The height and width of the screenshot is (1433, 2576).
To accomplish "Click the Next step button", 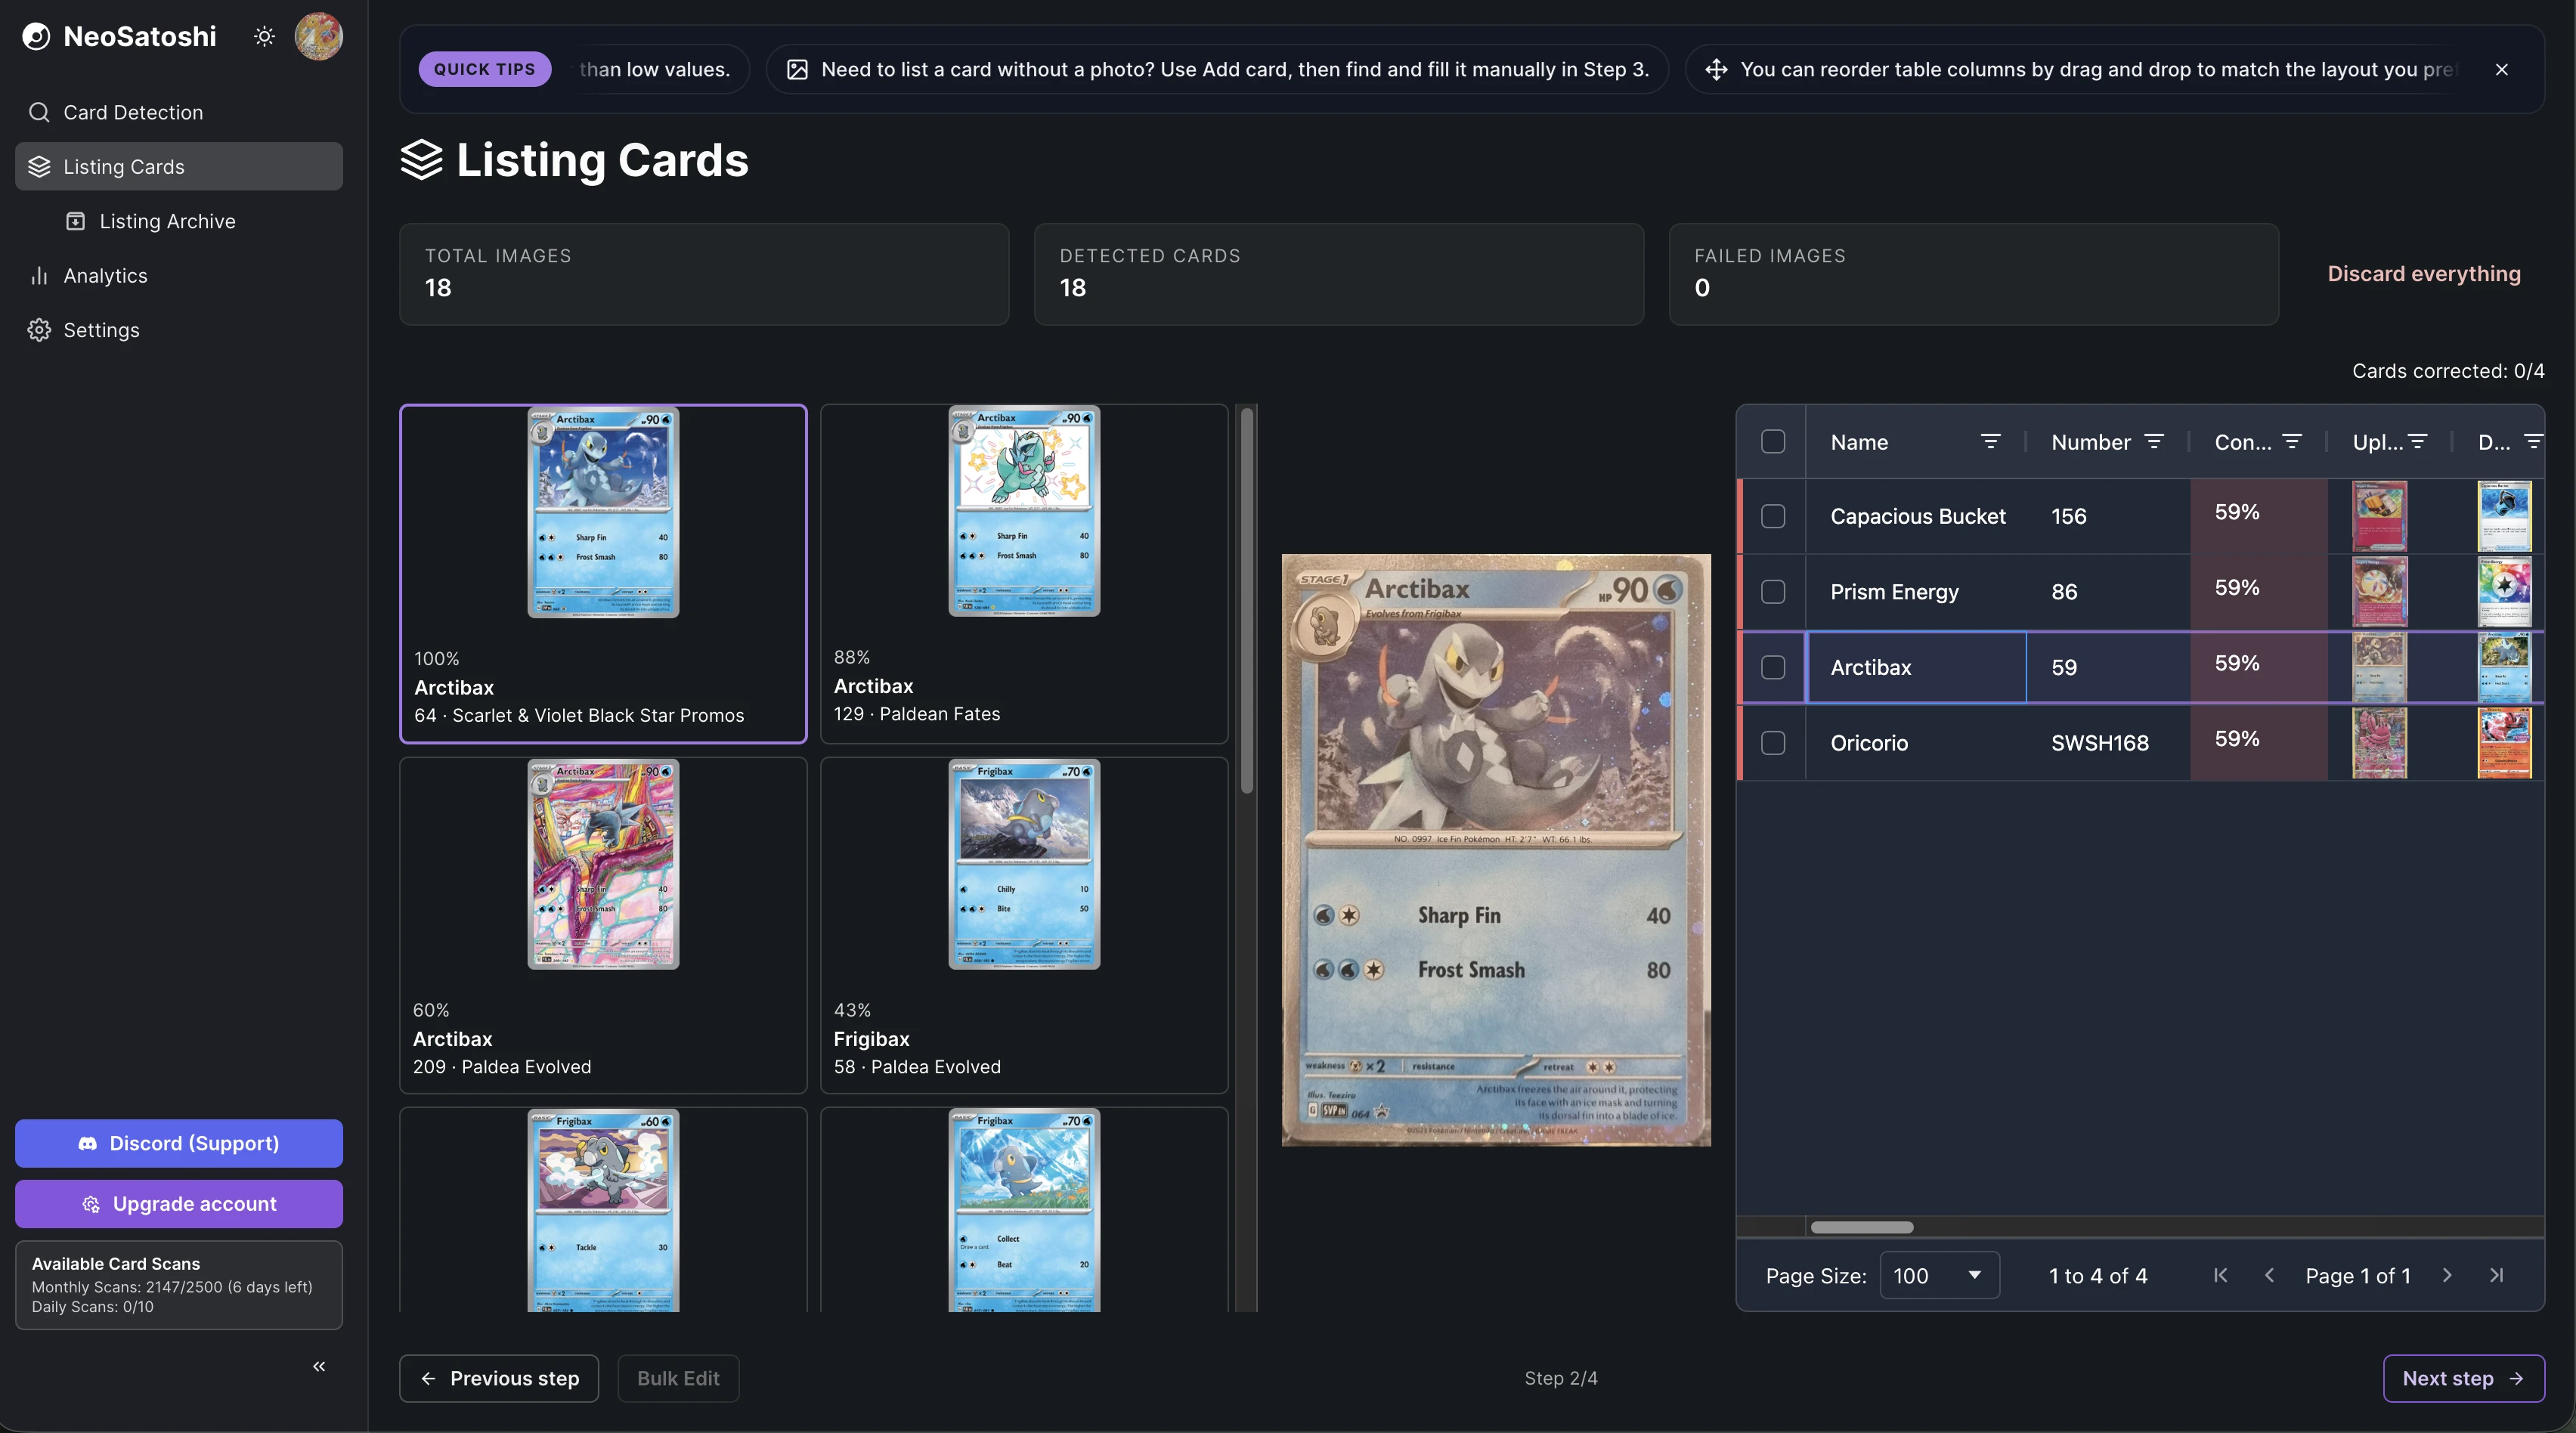I will point(2463,1378).
